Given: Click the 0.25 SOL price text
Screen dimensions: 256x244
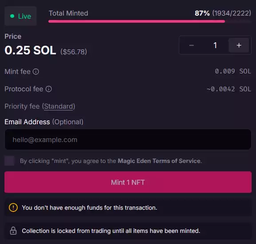Looking at the screenshot, I should (30, 50).
